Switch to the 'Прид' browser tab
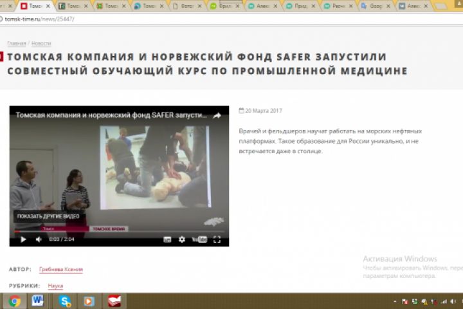Image resolution: width=463 pixels, height=309 pixels. 300,6
